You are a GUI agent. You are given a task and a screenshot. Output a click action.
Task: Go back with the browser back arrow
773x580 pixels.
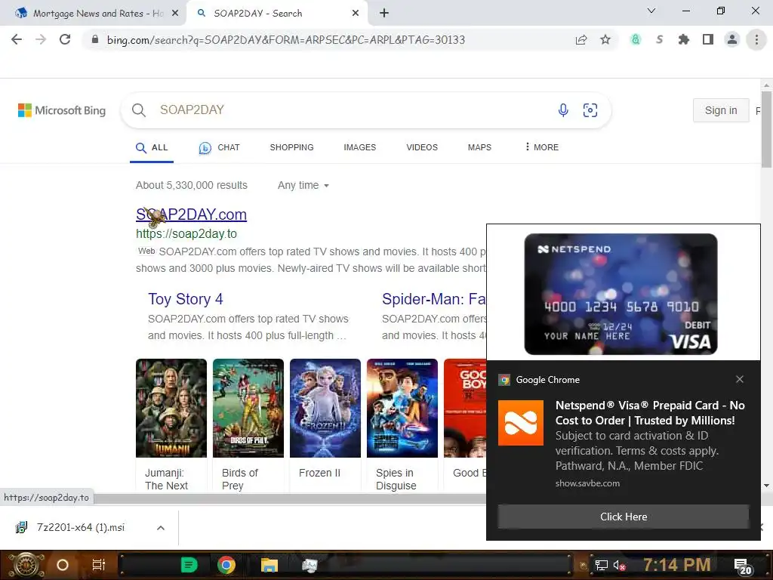[x=17, y=39]
